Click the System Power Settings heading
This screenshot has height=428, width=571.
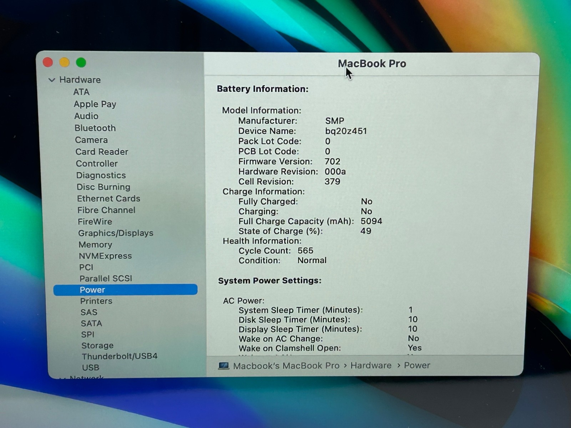tap(270, 281)
